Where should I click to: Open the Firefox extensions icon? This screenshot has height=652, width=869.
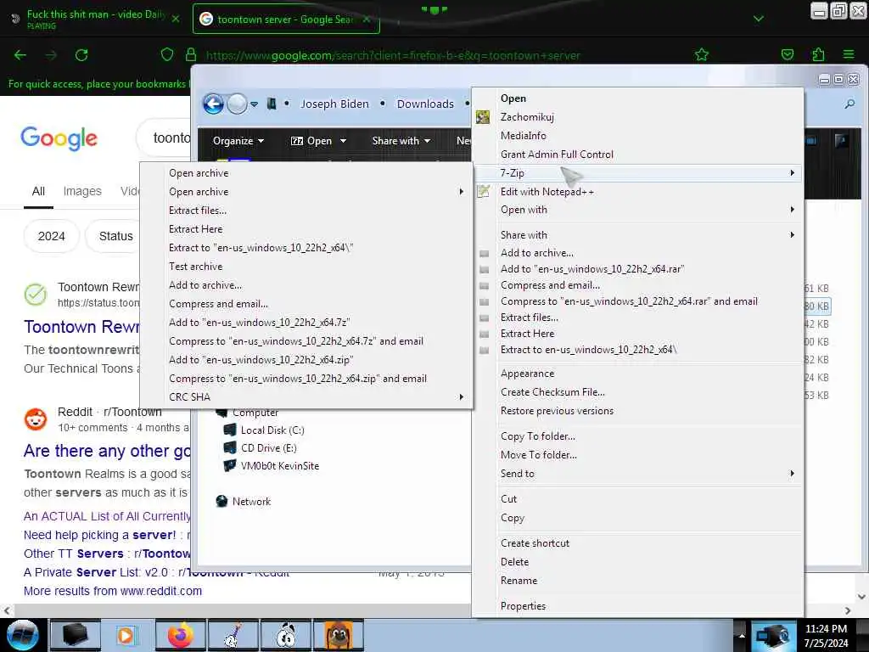click(x=818, y=54)
